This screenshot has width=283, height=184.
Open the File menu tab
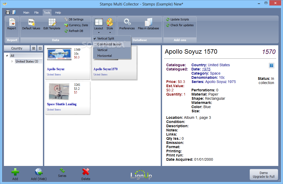[x=36, y=13]
